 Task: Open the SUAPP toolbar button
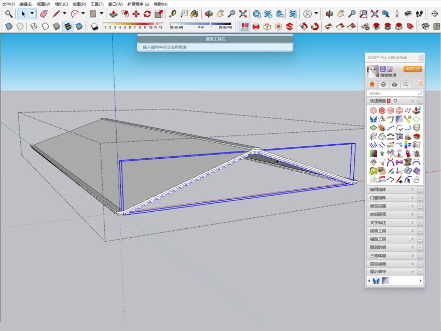click(x=245, y=26)
